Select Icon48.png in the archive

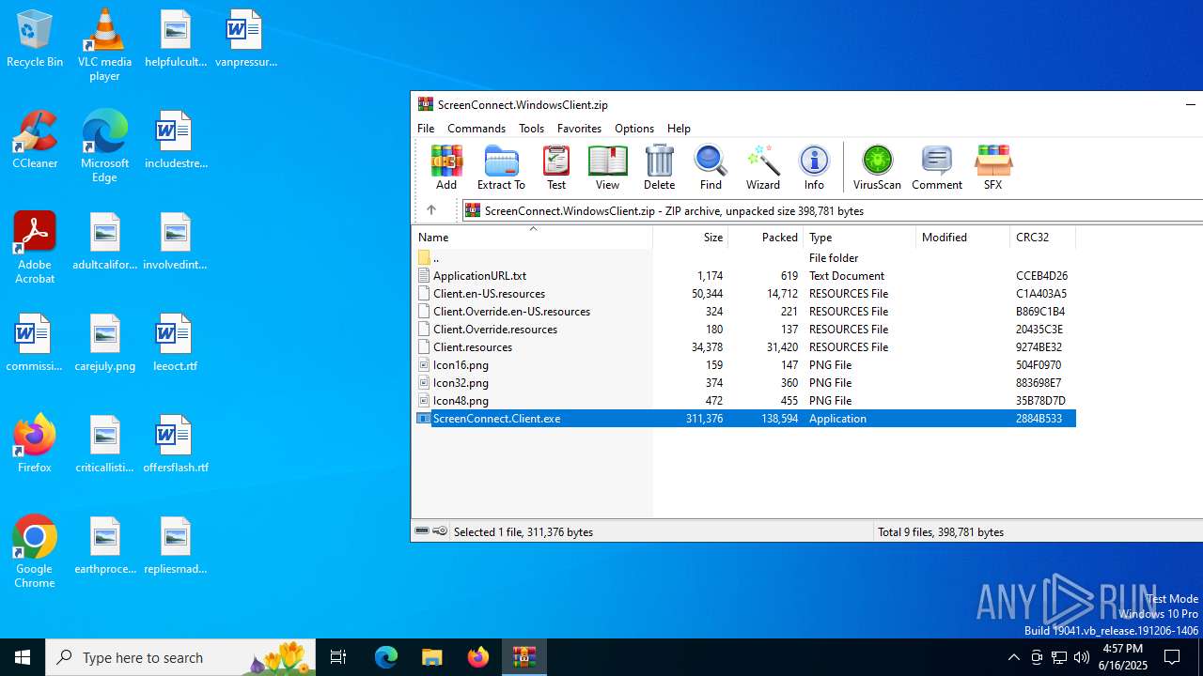click(x=745, y=400)
